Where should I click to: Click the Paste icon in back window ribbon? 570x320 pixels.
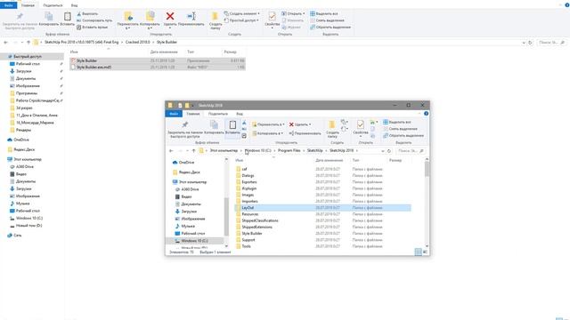click(x=68, y=16)
